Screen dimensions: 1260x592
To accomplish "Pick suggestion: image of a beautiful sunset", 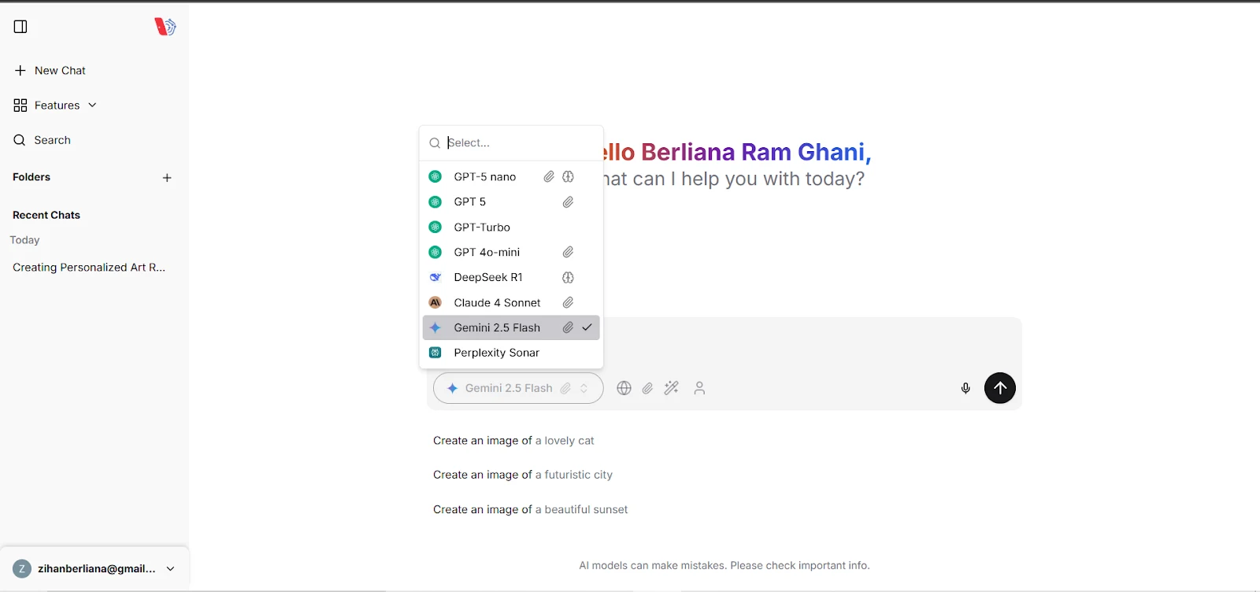I will click(x=531, y=509).
